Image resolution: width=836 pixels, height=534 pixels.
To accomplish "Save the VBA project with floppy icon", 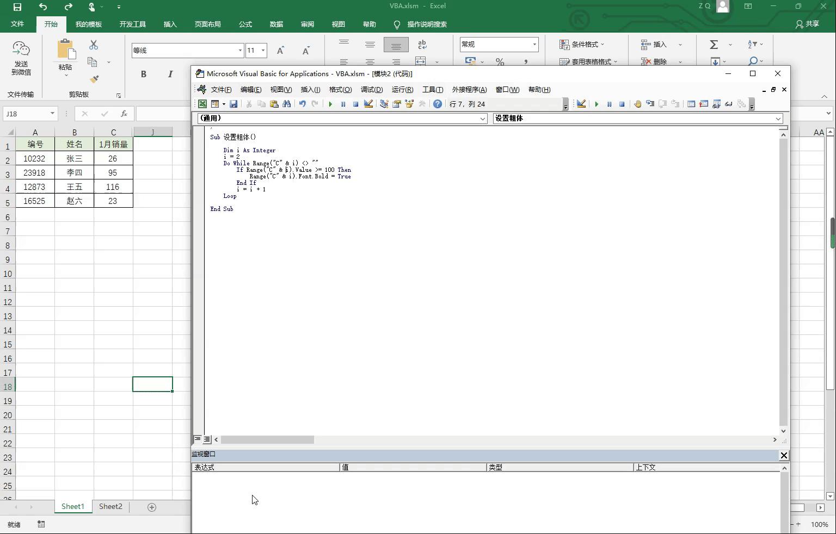I will tap(233, 104).
